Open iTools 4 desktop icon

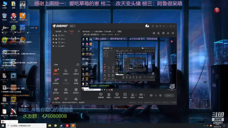(13, 77)
